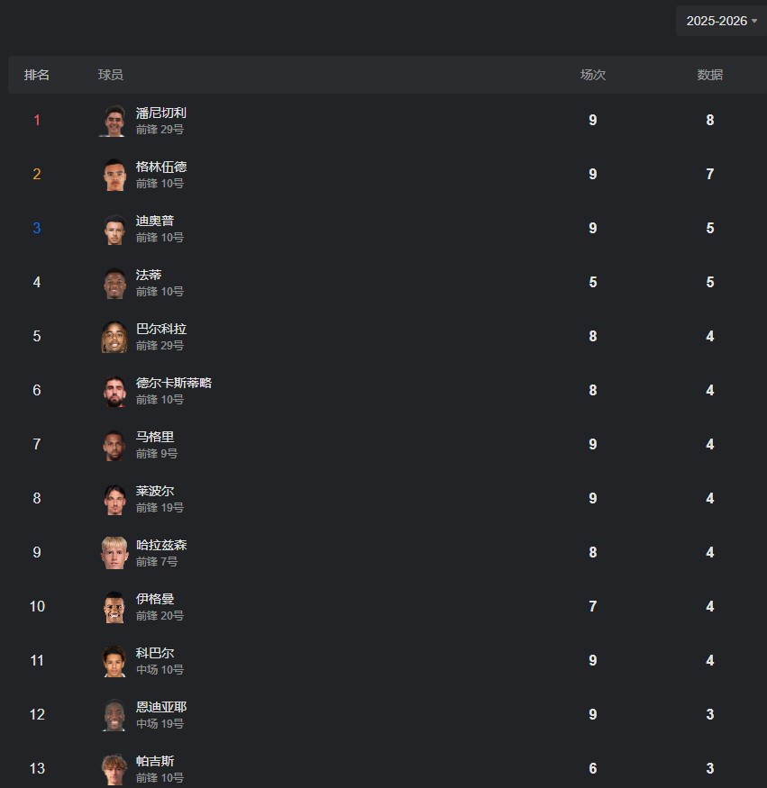Click 德尔卡斯蒂略's avatar

114,391
